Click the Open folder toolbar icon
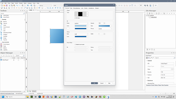Viewport: 176px width, 99px height. coord(4,5)
